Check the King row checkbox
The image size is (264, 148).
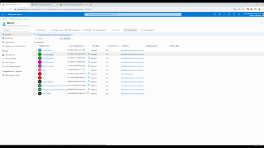click(x=35, y=70)
